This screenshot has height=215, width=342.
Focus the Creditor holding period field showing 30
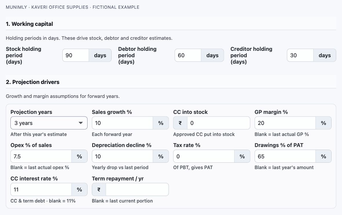pos(300,55)
